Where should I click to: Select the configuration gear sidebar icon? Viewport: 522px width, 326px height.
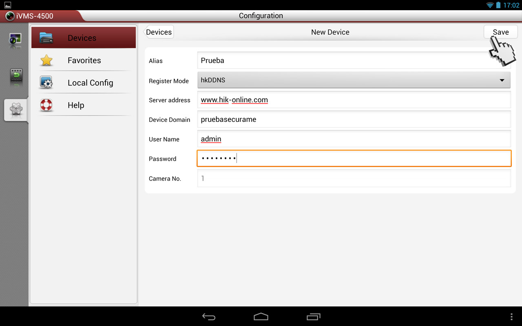15,109
